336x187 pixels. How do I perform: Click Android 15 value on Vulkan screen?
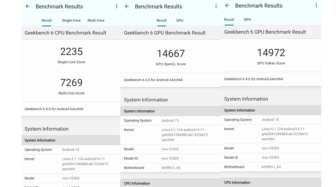(x=270, y=120)
